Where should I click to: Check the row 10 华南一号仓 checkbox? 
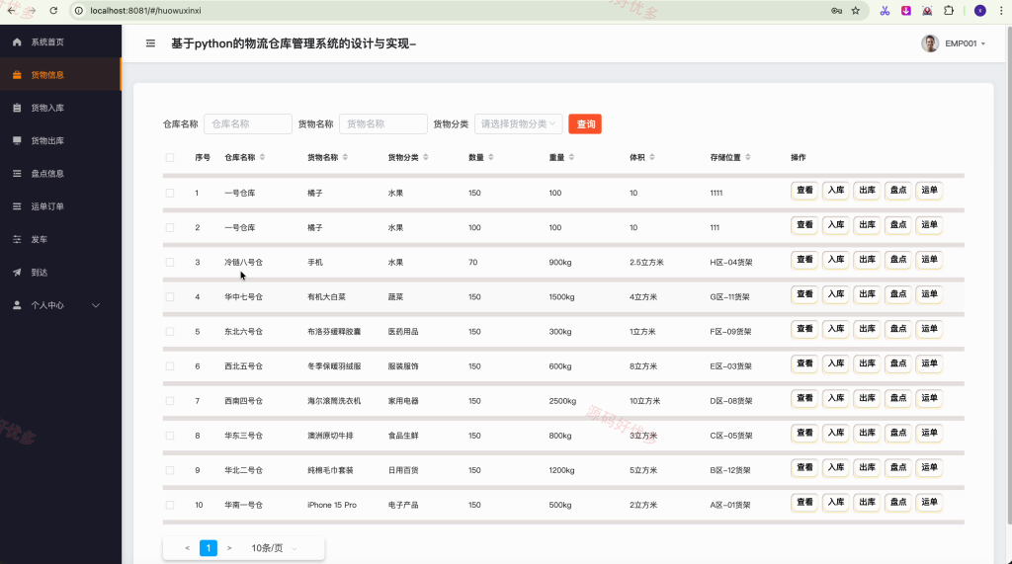click(170, 506)
